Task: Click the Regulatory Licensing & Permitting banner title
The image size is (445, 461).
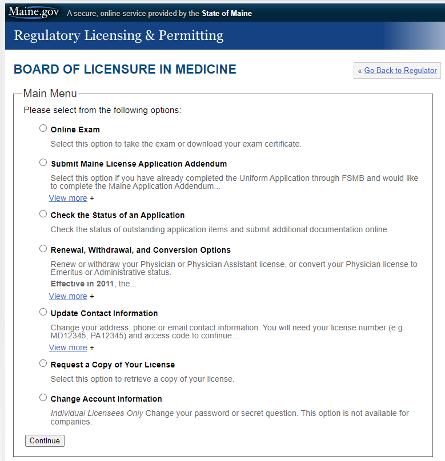Action: (118, 36)
